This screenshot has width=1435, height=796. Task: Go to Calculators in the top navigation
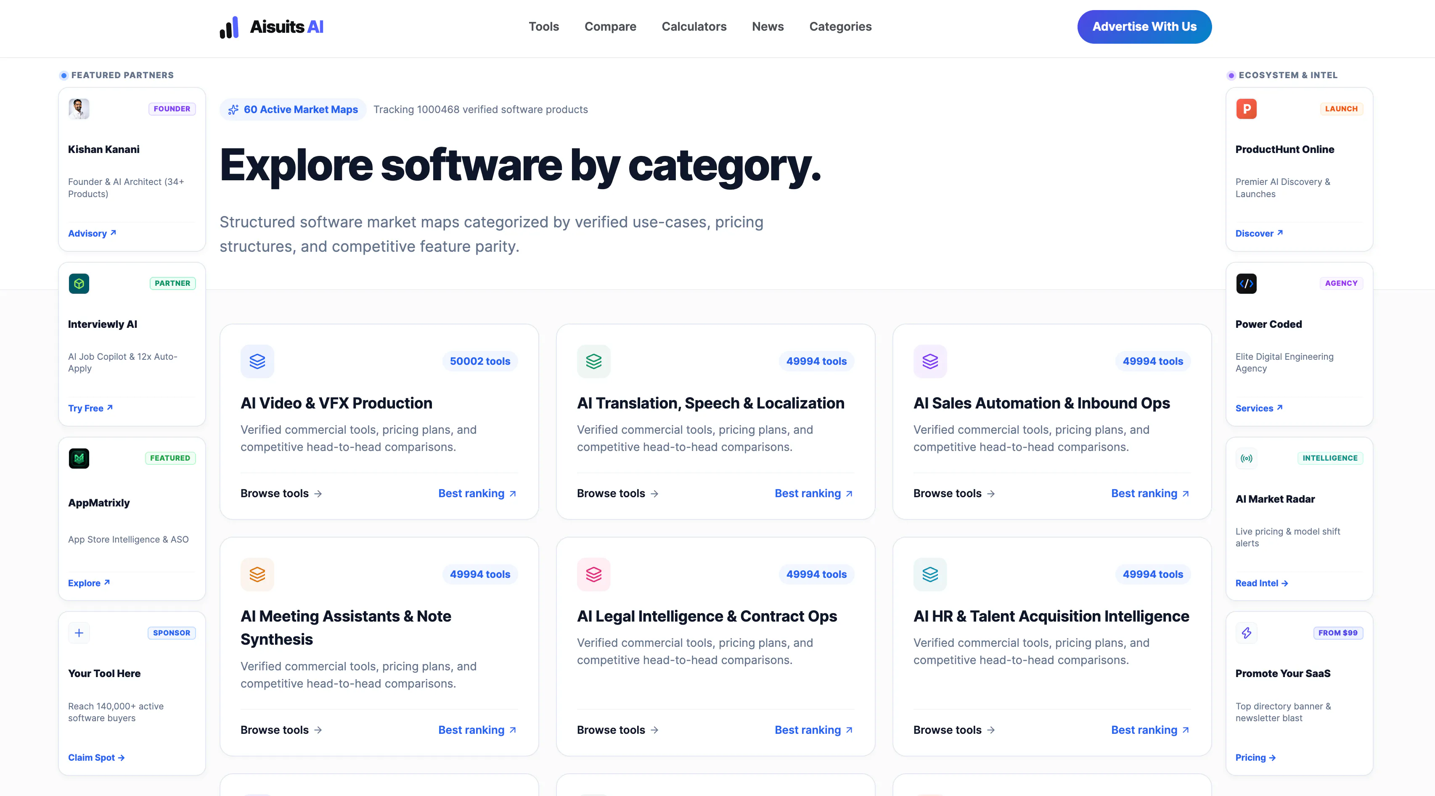tap(694, 27)
